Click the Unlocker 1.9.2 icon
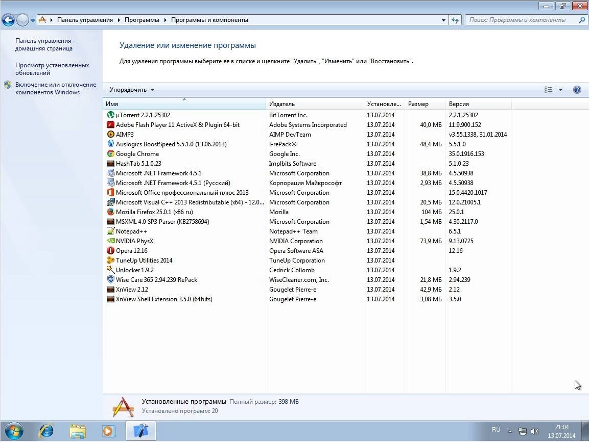Viewport: 589px width, 442px height. [110, 270]
